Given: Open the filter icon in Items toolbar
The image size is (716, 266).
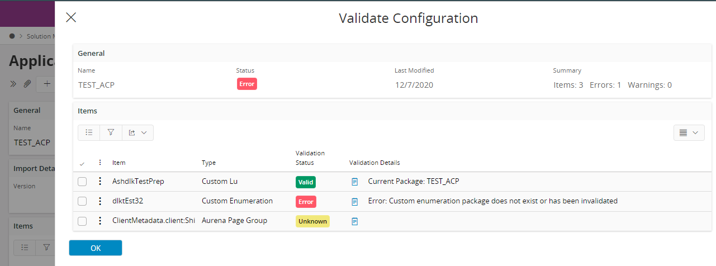Looking at the screenshot, I should point(111,132).
